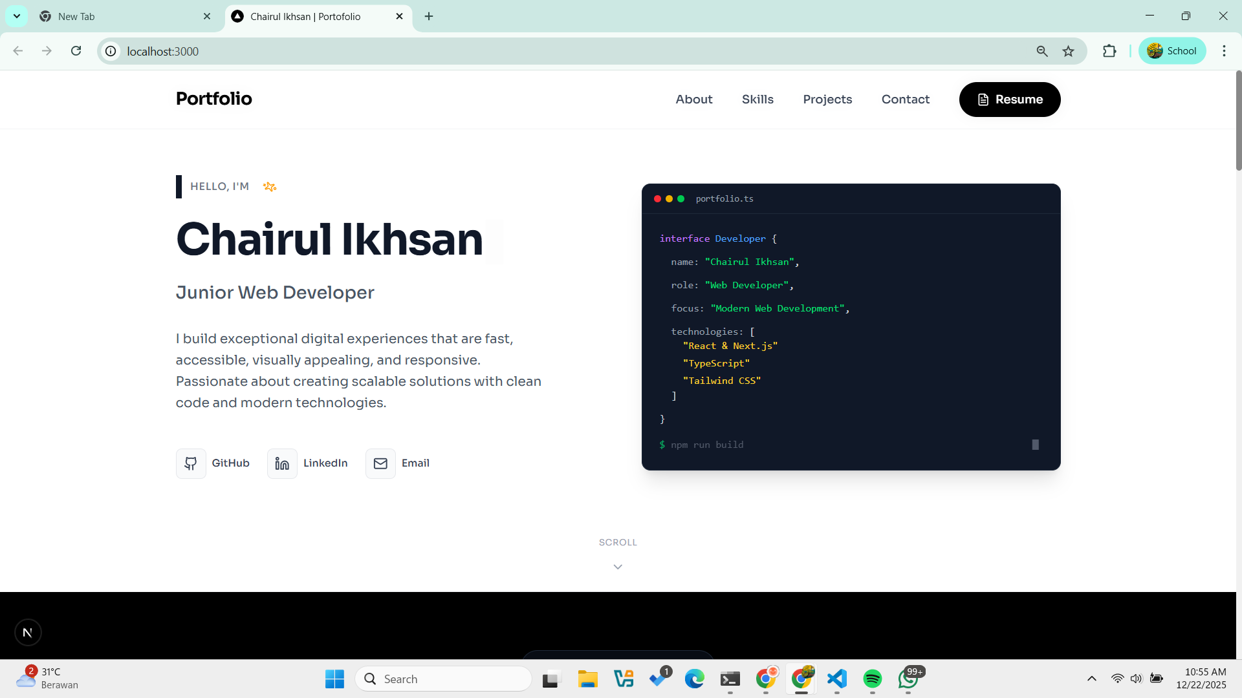The width and height of the screenshot is (1242, 698).
Task: Click the SCROLL label
Action: click(x=618, y=542)
